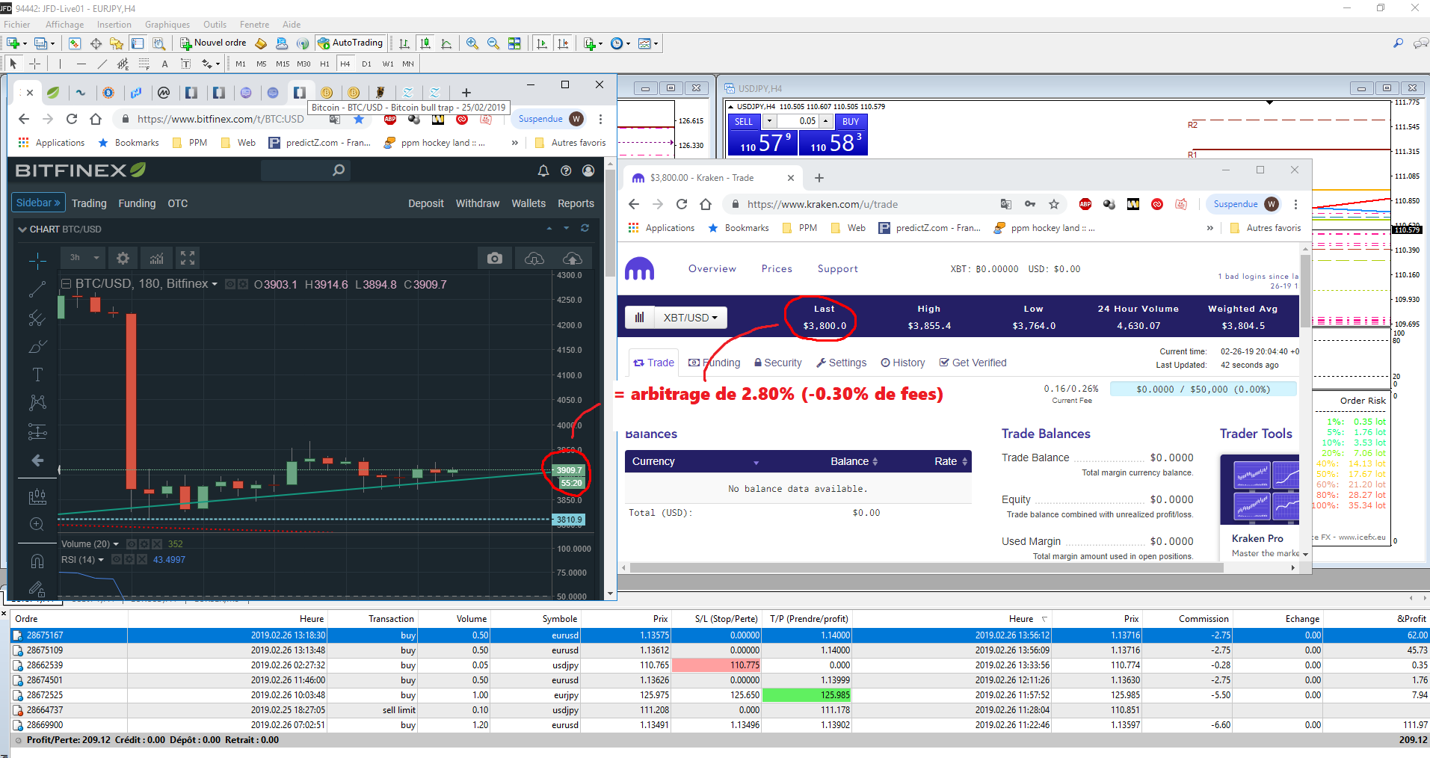Pick the trendline drawing tool in MetaTrader
The image size is (1430, 758).
coord(102,64)
